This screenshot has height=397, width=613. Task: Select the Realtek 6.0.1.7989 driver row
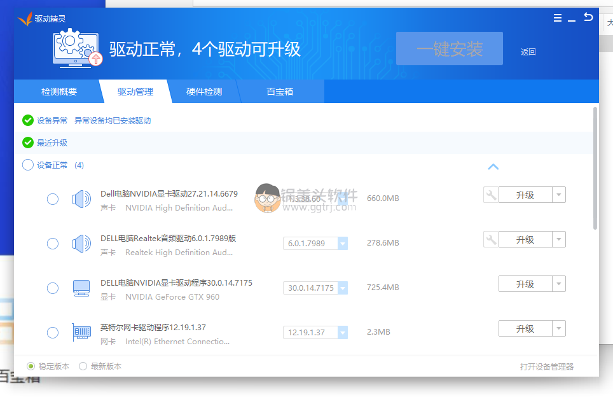click(x=52, y=244)
